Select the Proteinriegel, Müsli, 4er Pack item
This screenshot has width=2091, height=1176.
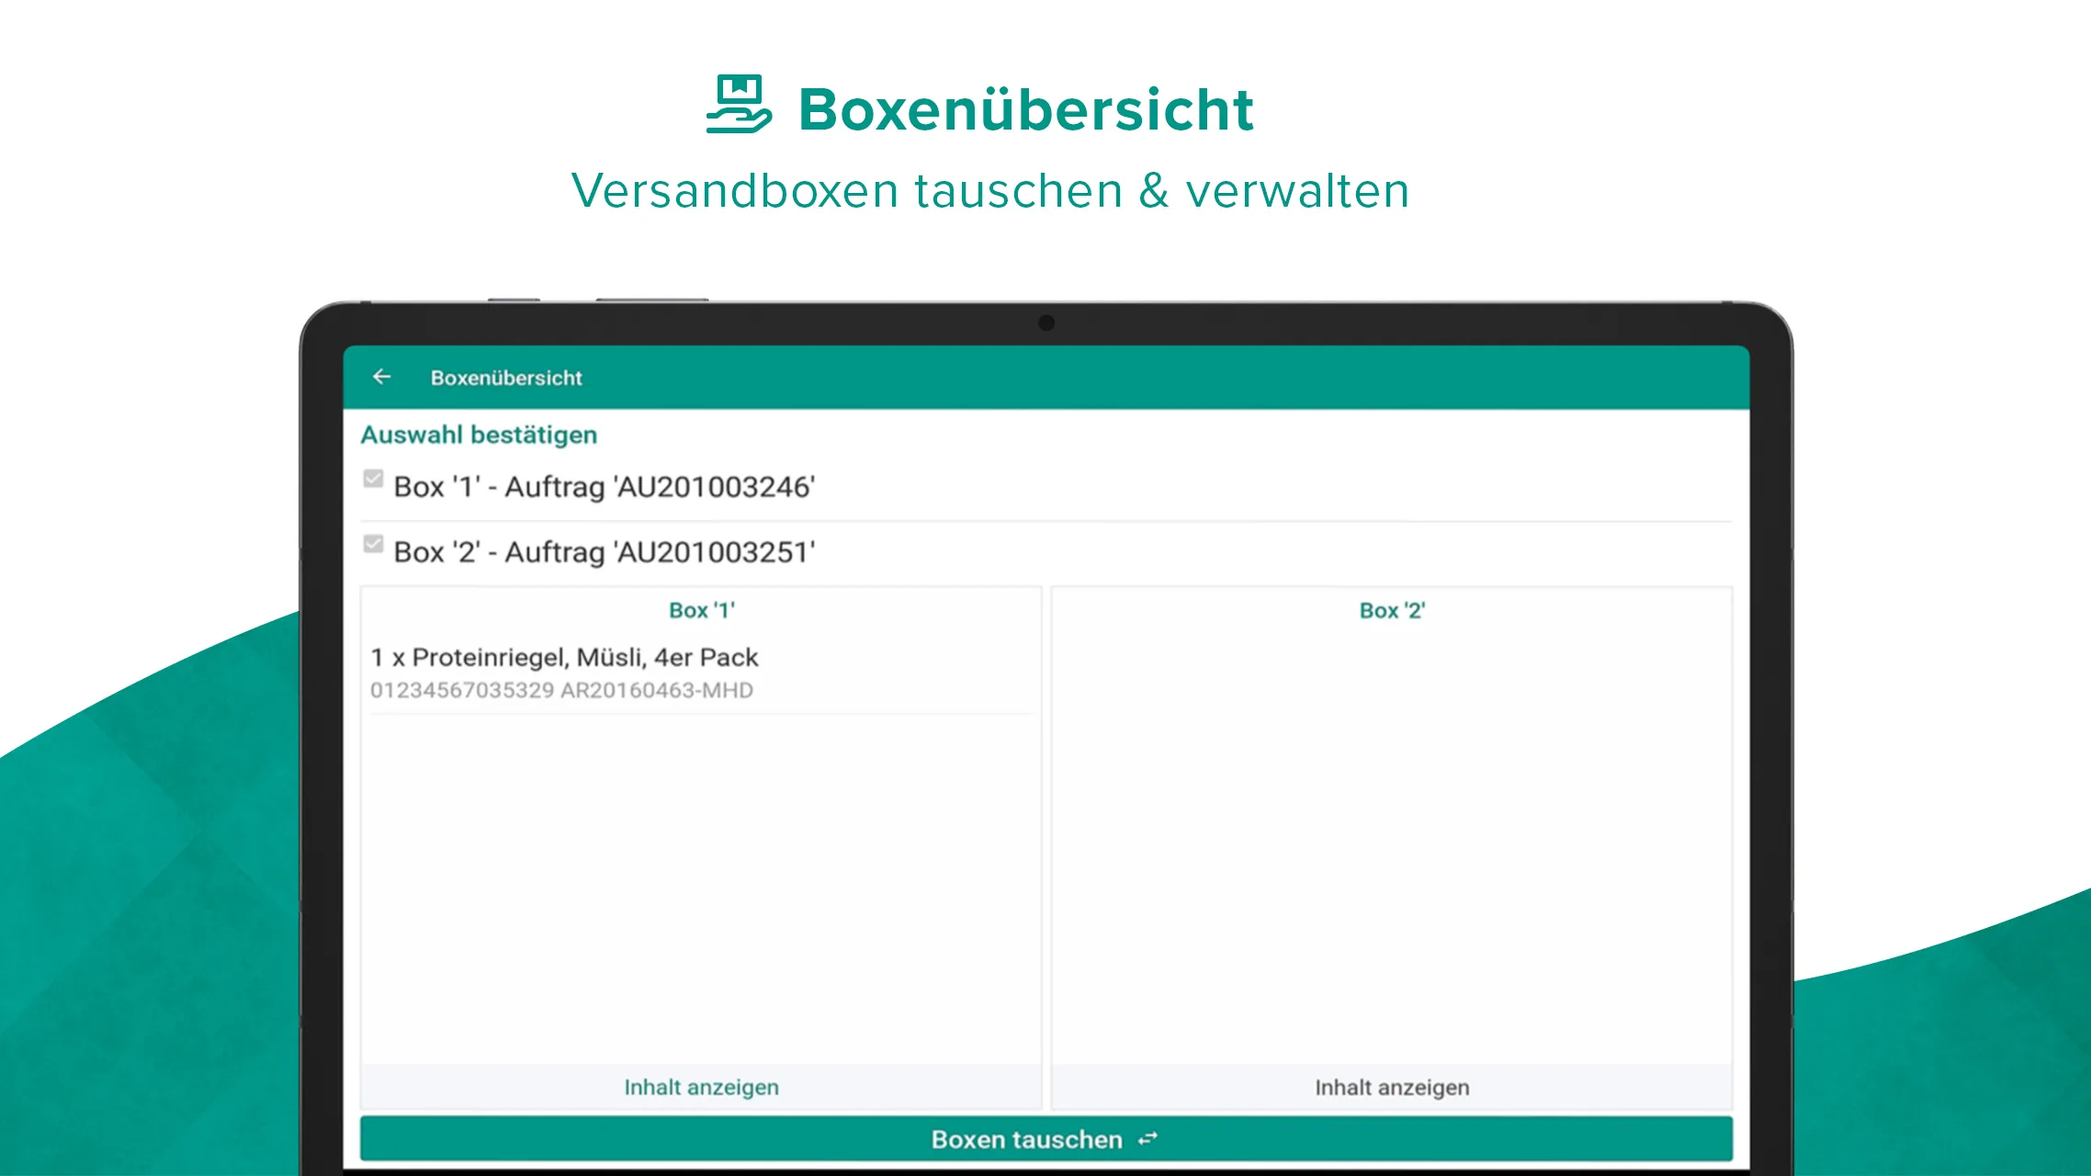(701, 673)
